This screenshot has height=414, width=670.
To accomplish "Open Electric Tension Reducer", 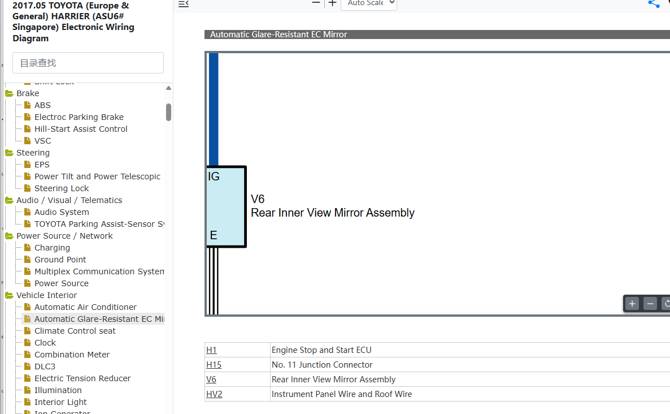I will coord(82,378).
